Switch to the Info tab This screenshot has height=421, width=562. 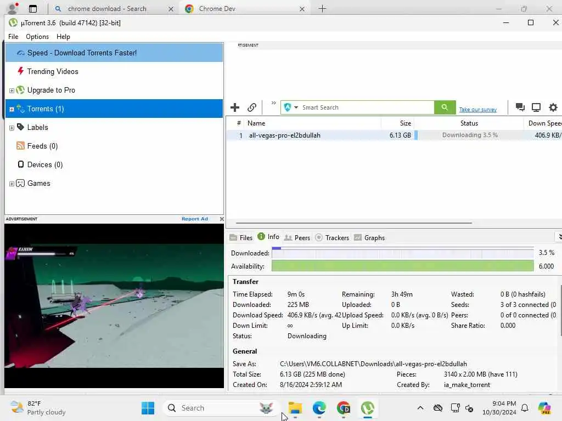point(268,237)
